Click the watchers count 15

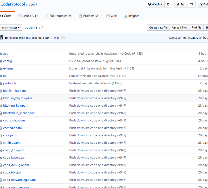pos(168,4)
